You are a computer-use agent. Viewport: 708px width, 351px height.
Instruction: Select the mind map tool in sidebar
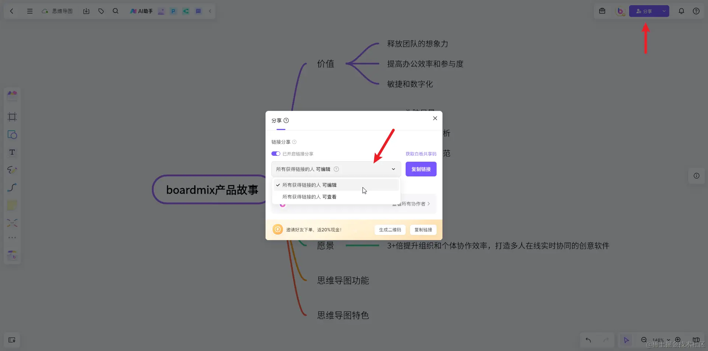12,222
